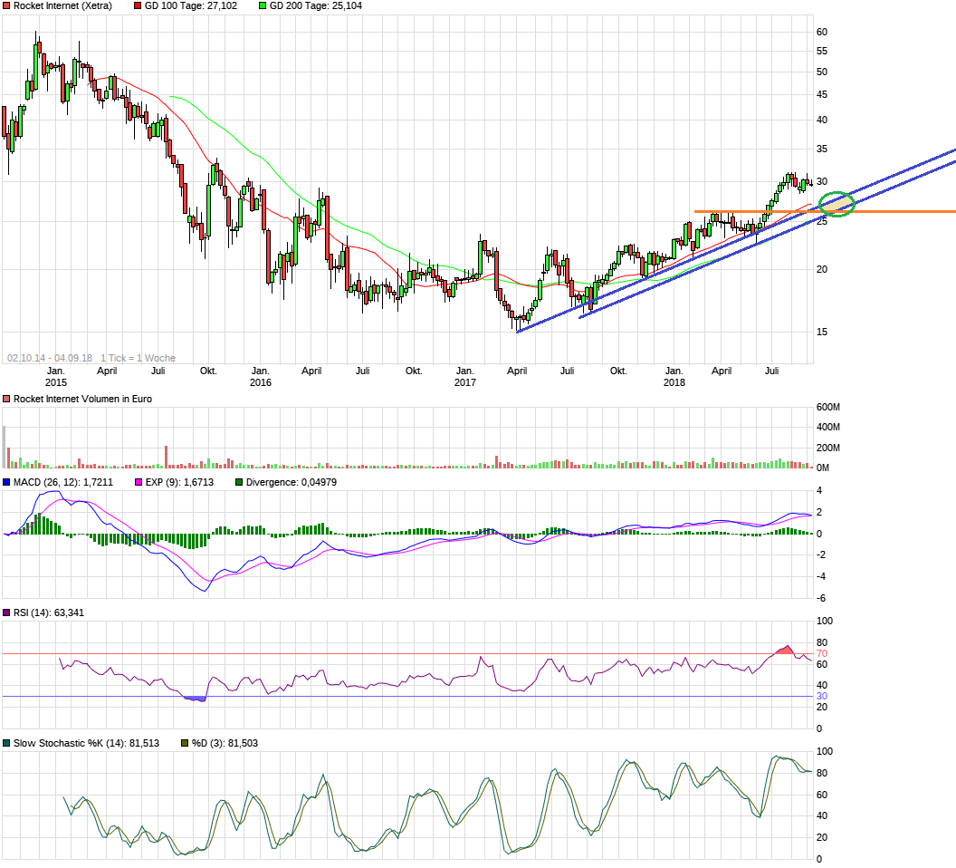The height and width of the screenshot is (868, 956).
Task: Click the dark green Divergence legend square
Action: tap(239, 482)
